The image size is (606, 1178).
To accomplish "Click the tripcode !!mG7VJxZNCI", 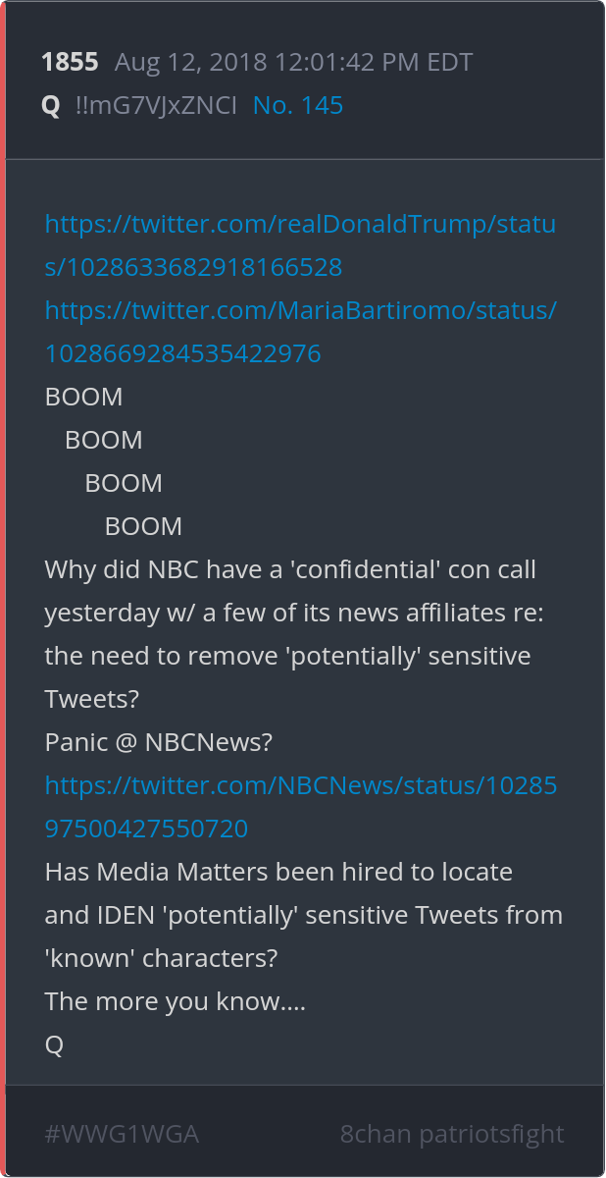I will click(156, 105).
